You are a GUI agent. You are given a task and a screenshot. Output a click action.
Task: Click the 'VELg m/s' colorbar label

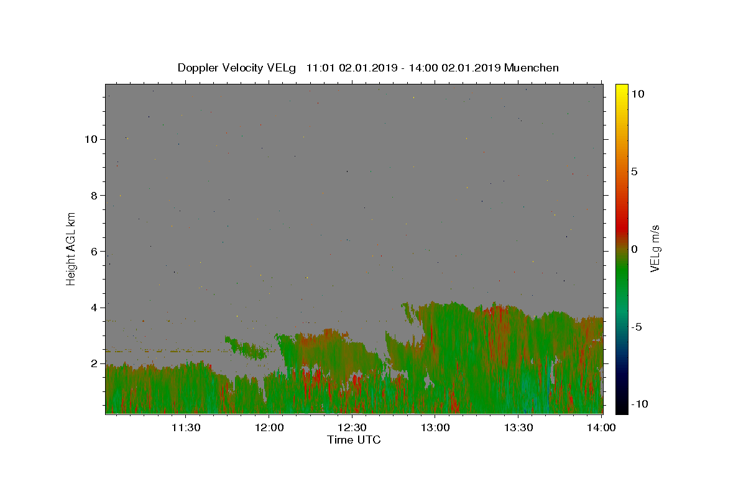point(655,248)
